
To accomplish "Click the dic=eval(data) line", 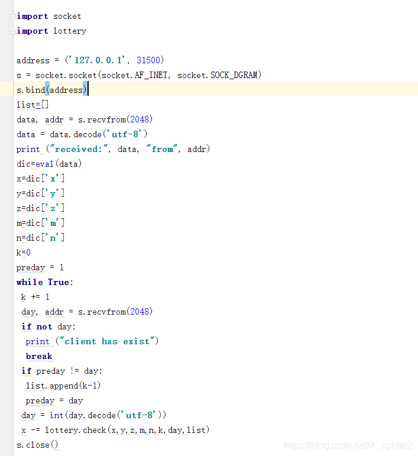I will tap(49, 164).
